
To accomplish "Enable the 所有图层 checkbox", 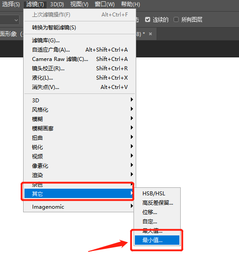I will click(176, 20).
